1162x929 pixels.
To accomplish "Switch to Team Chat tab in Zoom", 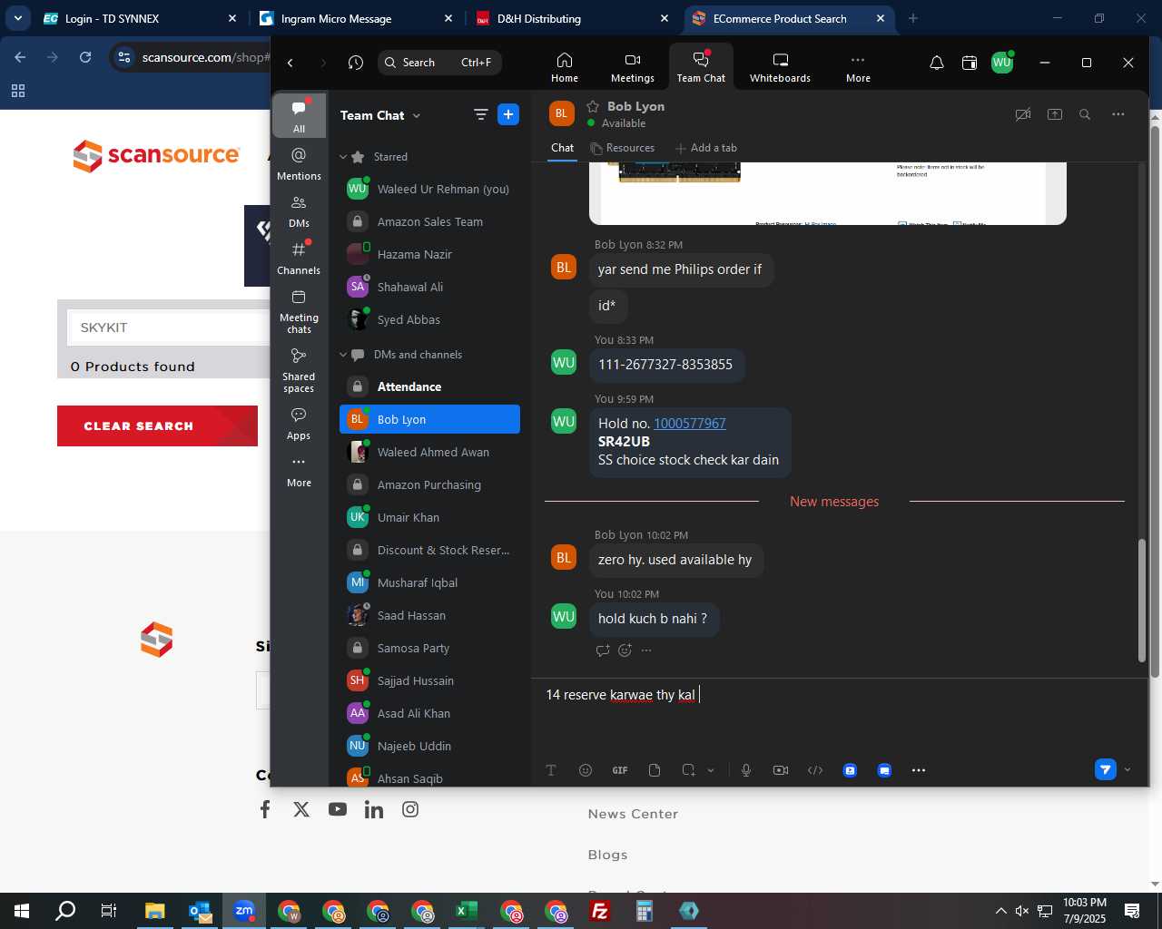I will click(701, 67).
